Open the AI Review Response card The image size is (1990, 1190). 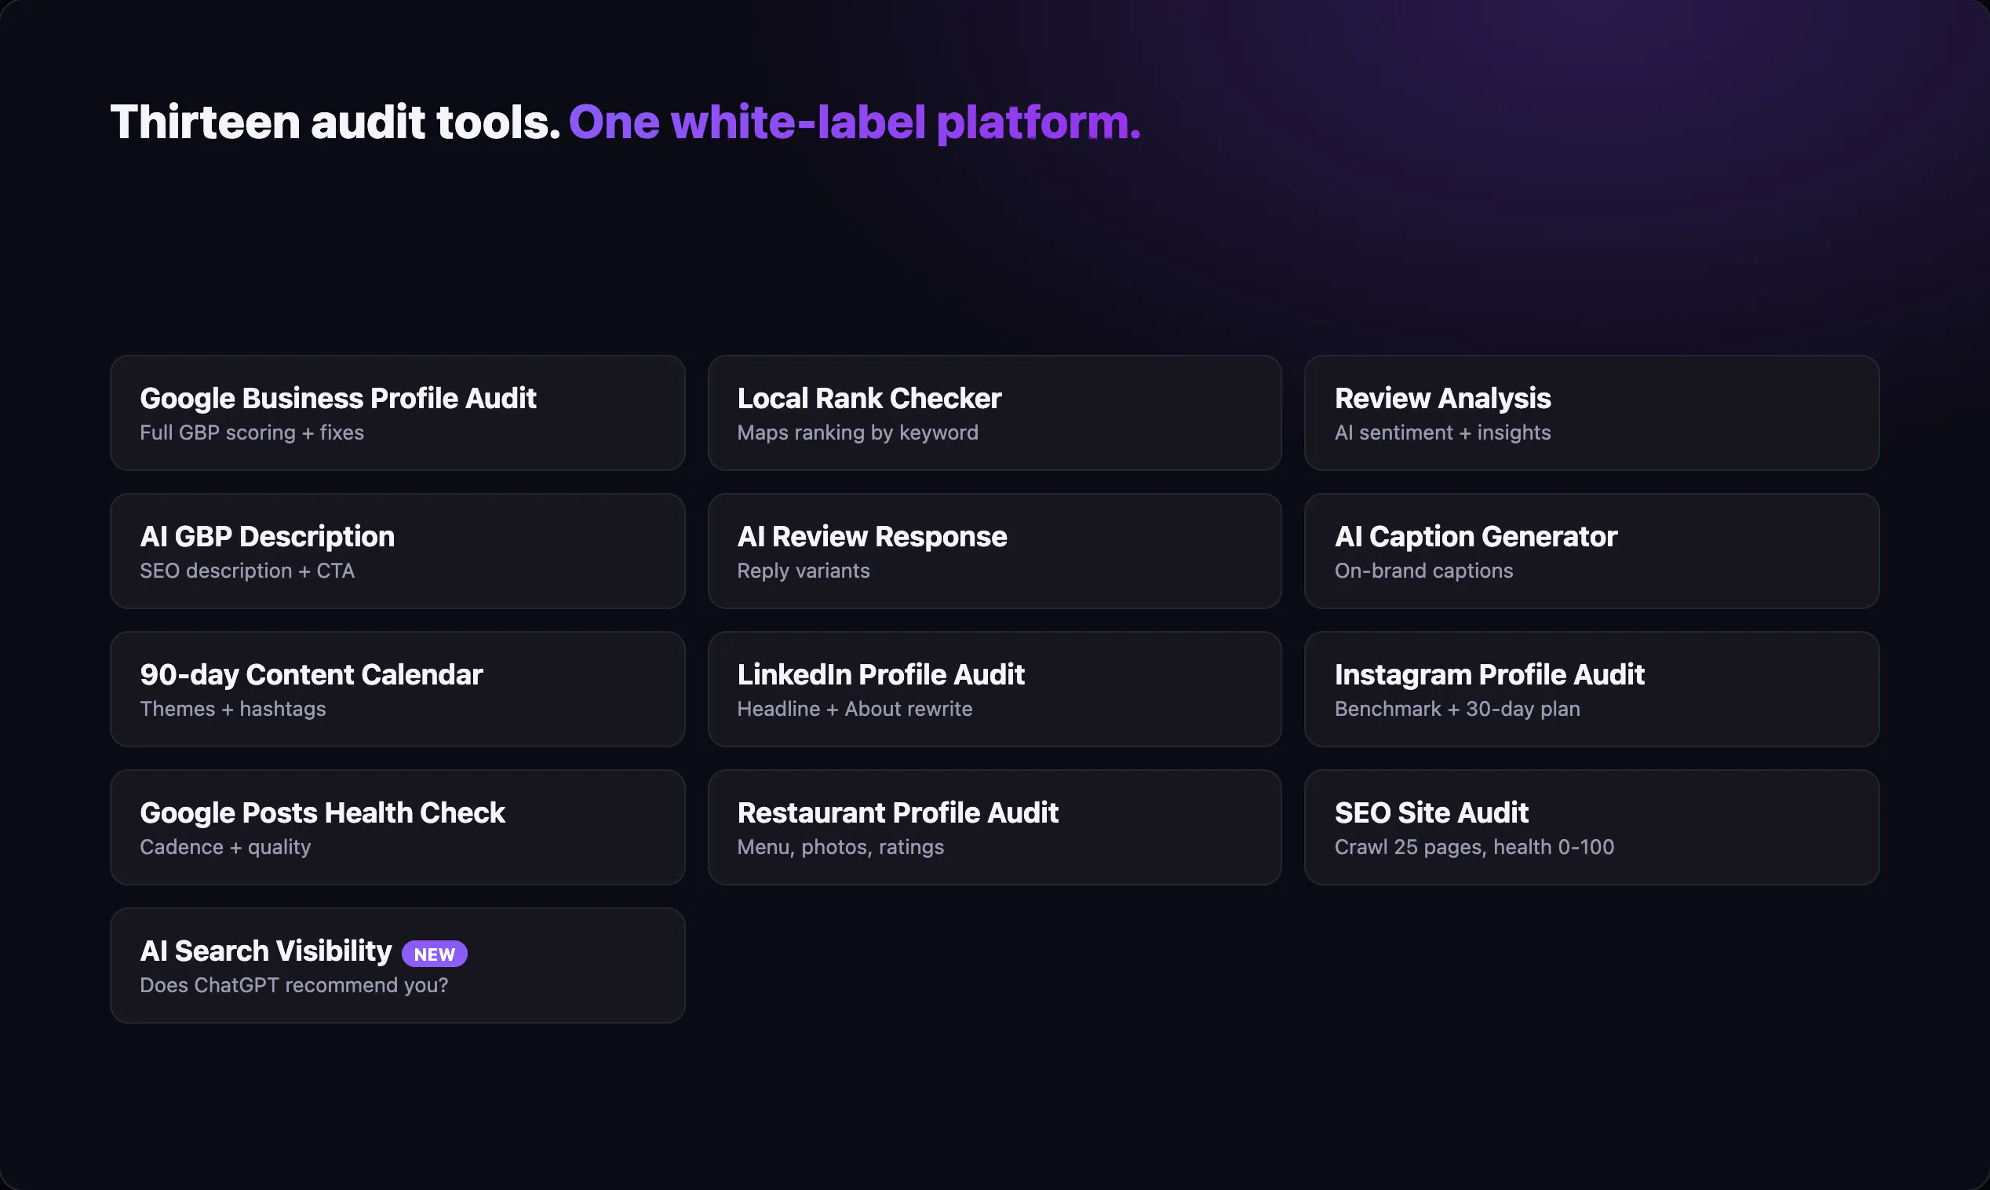[x=994, y=551]
